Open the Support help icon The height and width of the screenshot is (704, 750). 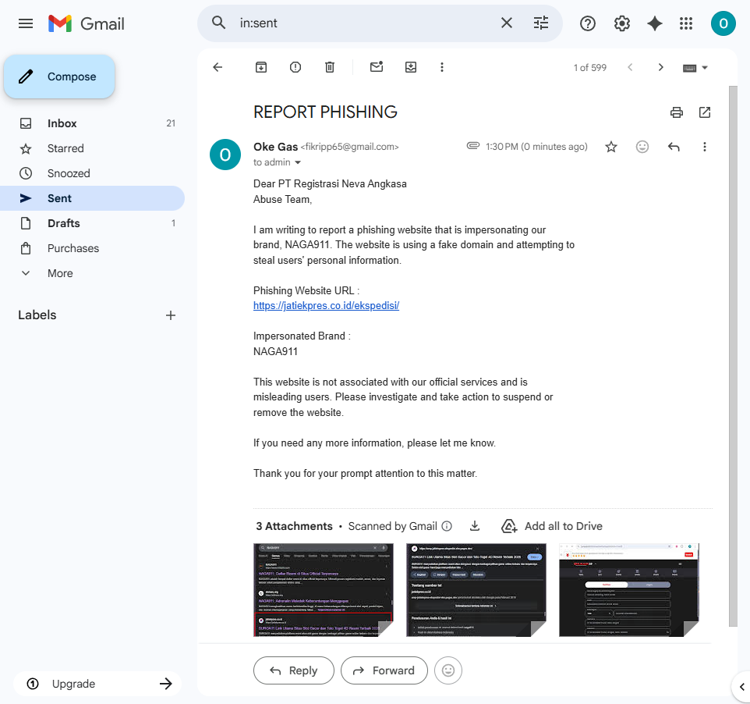point(587,23)
